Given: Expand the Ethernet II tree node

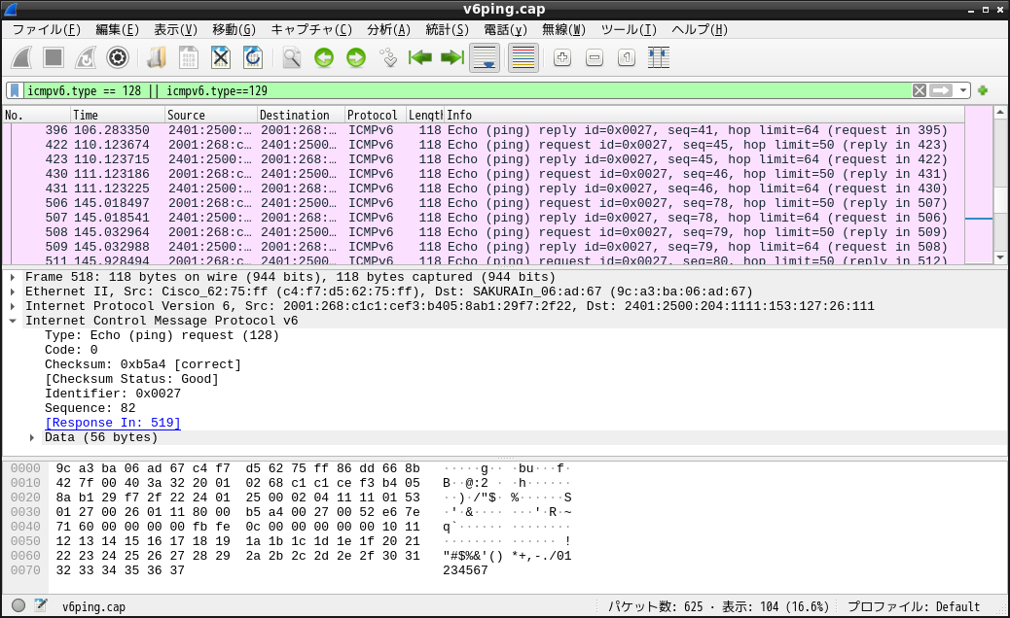Looking at the screenshot, I should pos(13,292).
